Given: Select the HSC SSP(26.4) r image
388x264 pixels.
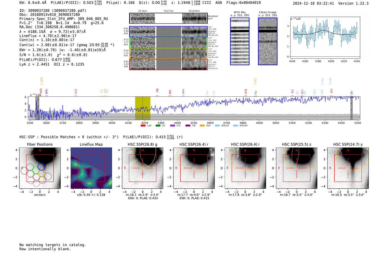Looking at the screenshot, I should click(194, 168).
